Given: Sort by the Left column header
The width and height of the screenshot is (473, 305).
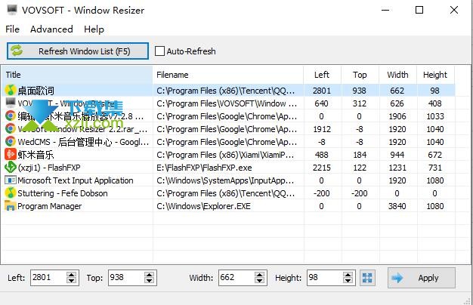Looking at the screenshot, I should click(x=322, y=75).
